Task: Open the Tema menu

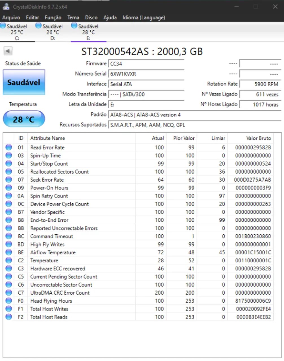Action: [x=73, y=17]
